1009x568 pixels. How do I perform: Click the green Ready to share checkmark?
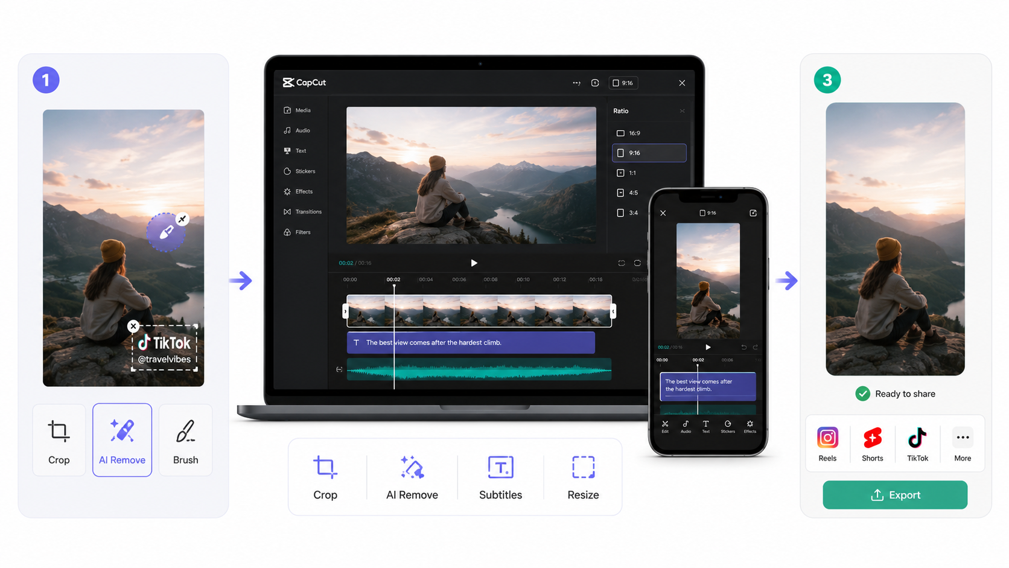pos(863,394)
